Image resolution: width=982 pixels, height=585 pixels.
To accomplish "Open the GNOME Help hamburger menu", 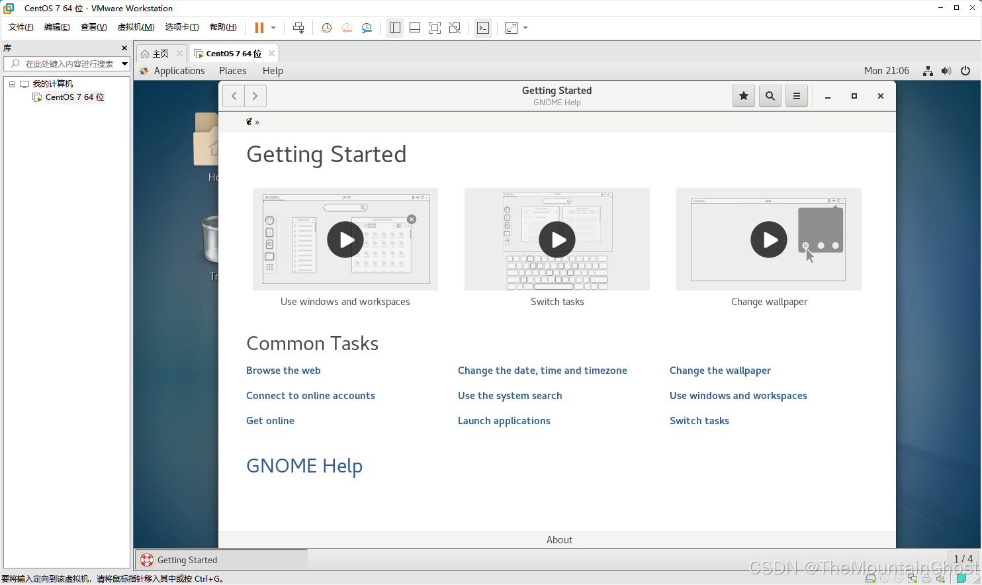I will pos(797,96).
